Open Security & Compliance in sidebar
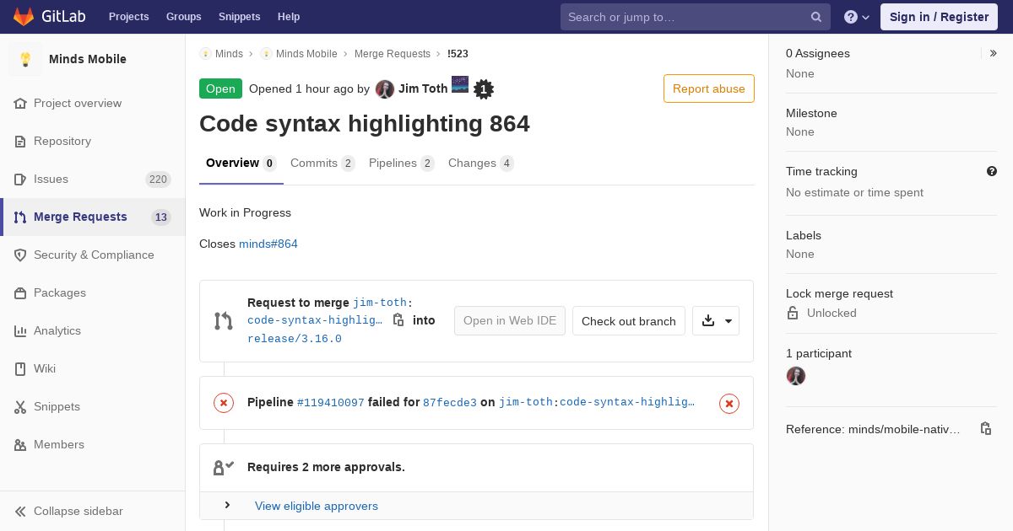 (93, 255)
